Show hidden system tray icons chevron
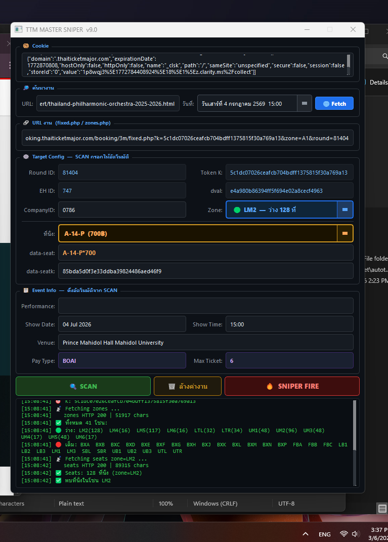 (x=306, y=534)
